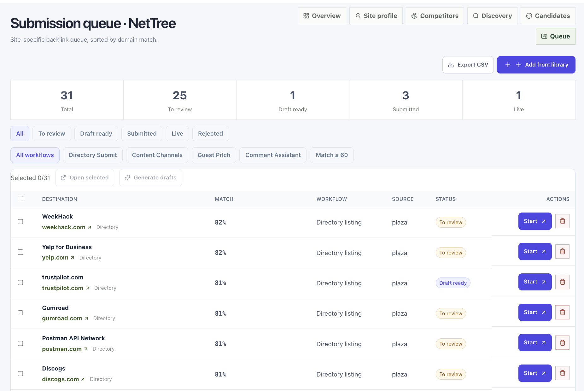Start the Discogs submission

[535, 373]
